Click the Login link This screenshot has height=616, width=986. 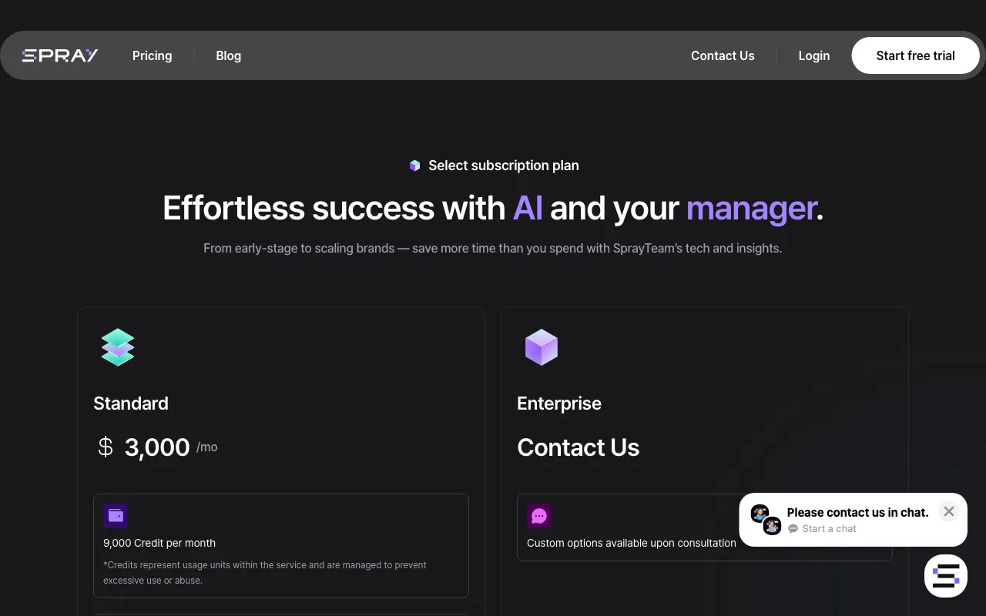tap(813, 55)
